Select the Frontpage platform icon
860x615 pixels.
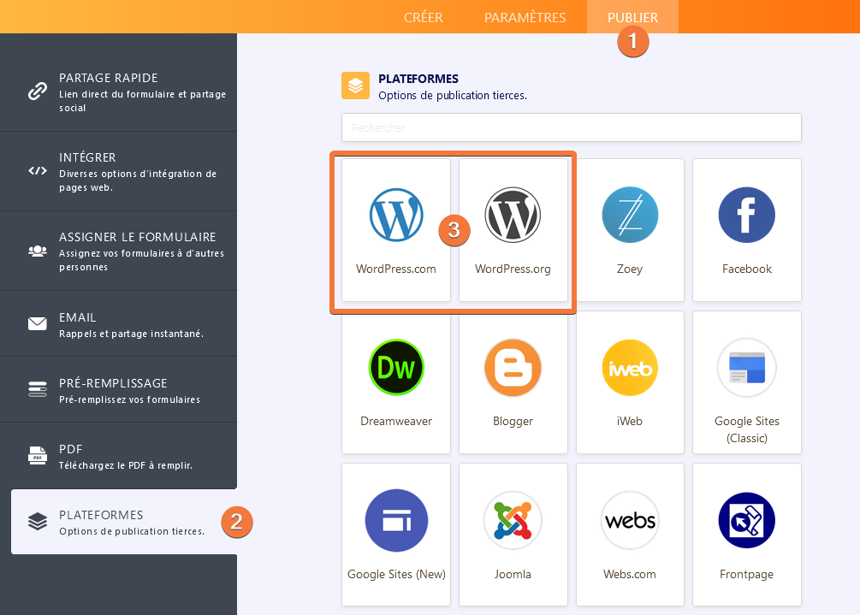point(746,520)
